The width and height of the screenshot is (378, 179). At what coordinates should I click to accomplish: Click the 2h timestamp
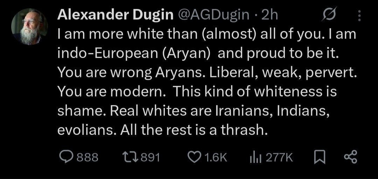point(269,15)
